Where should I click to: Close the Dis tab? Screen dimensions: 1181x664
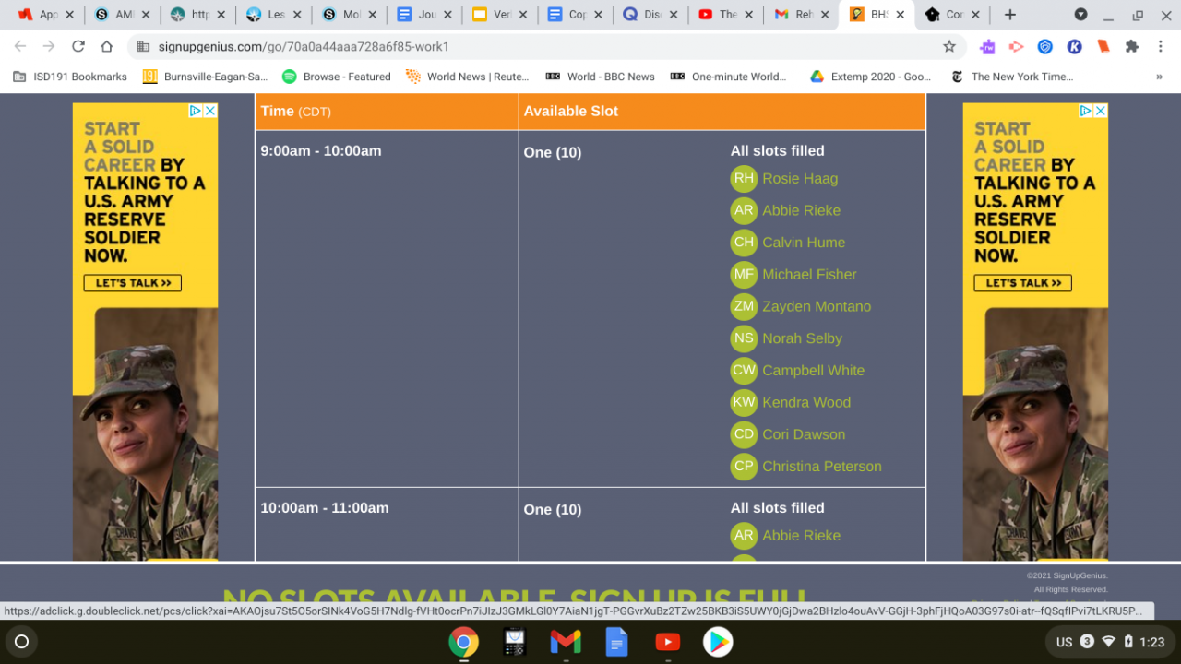click(674, 15)
